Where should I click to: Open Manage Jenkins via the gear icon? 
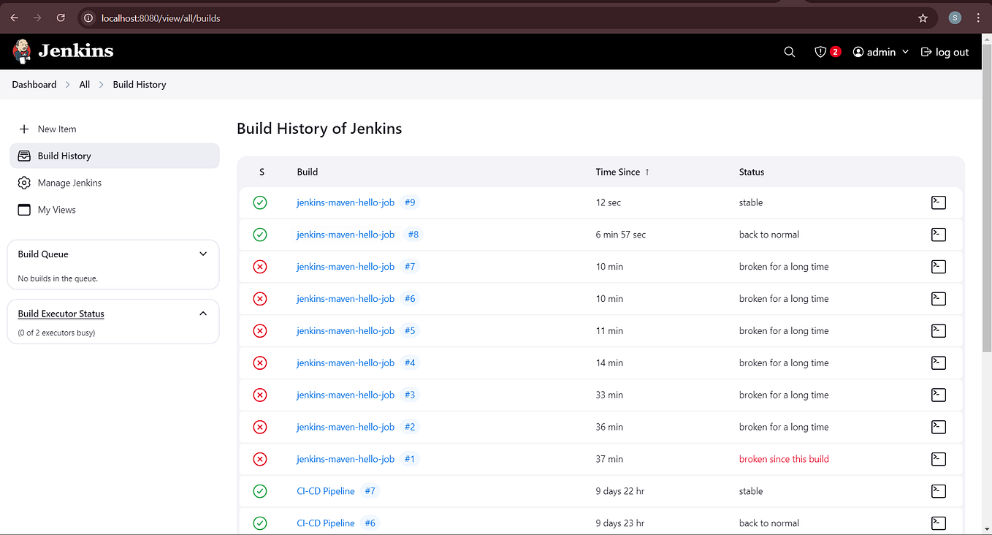pos(24,182)
